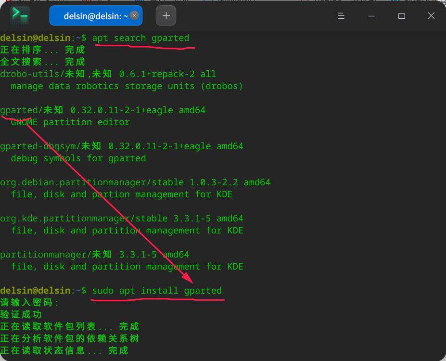Click 'file, disk and partion management for KDE'
Screen dimensions: 446x361
(x=122, y=194)
